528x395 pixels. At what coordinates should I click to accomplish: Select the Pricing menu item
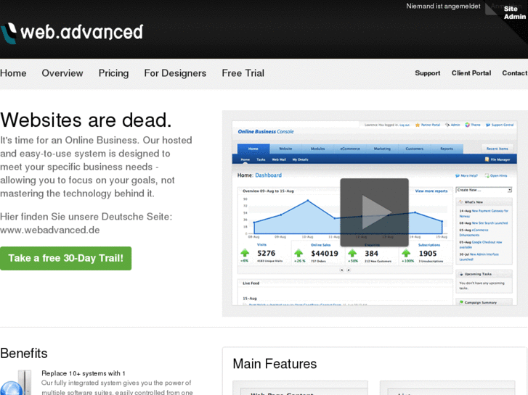click(113, 73)
